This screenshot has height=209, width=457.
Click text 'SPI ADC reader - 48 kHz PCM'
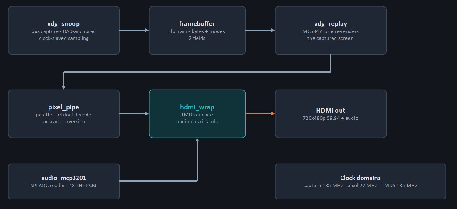click(64, 186)
